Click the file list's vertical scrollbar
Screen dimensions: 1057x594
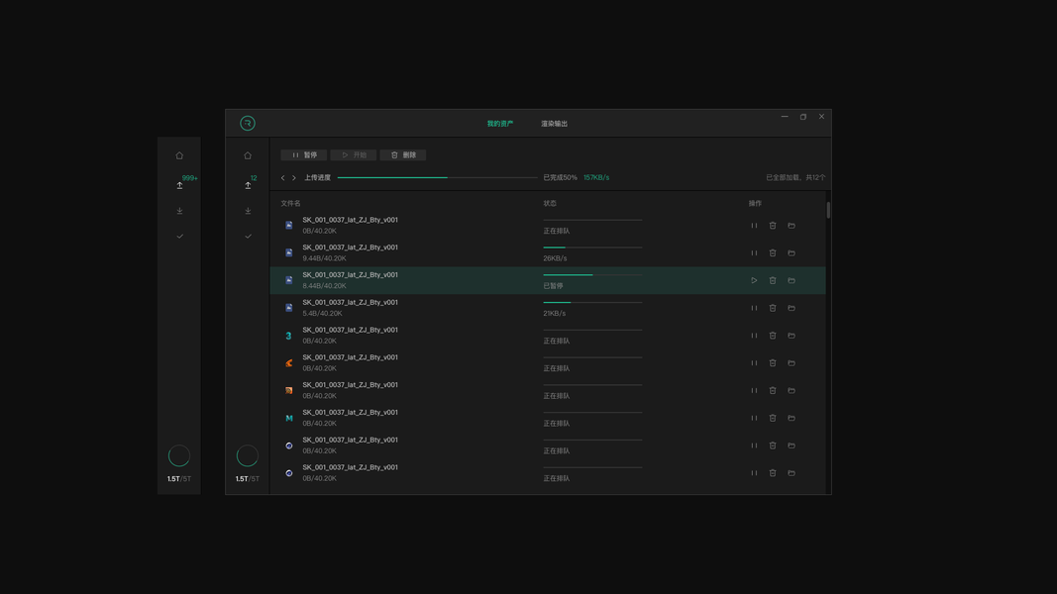(x=828, y=210)
